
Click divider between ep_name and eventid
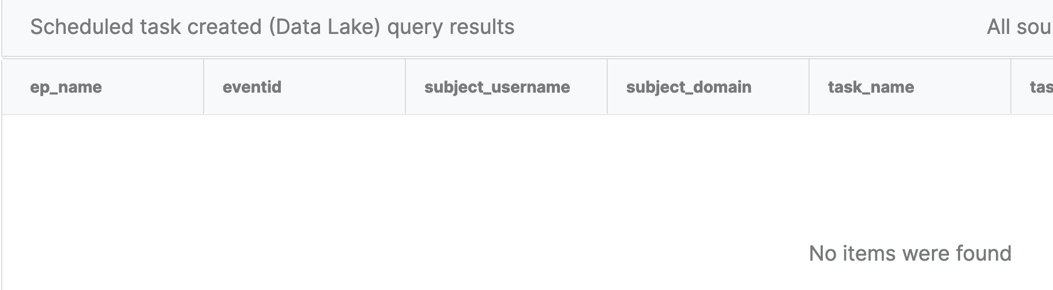[204, 87]
